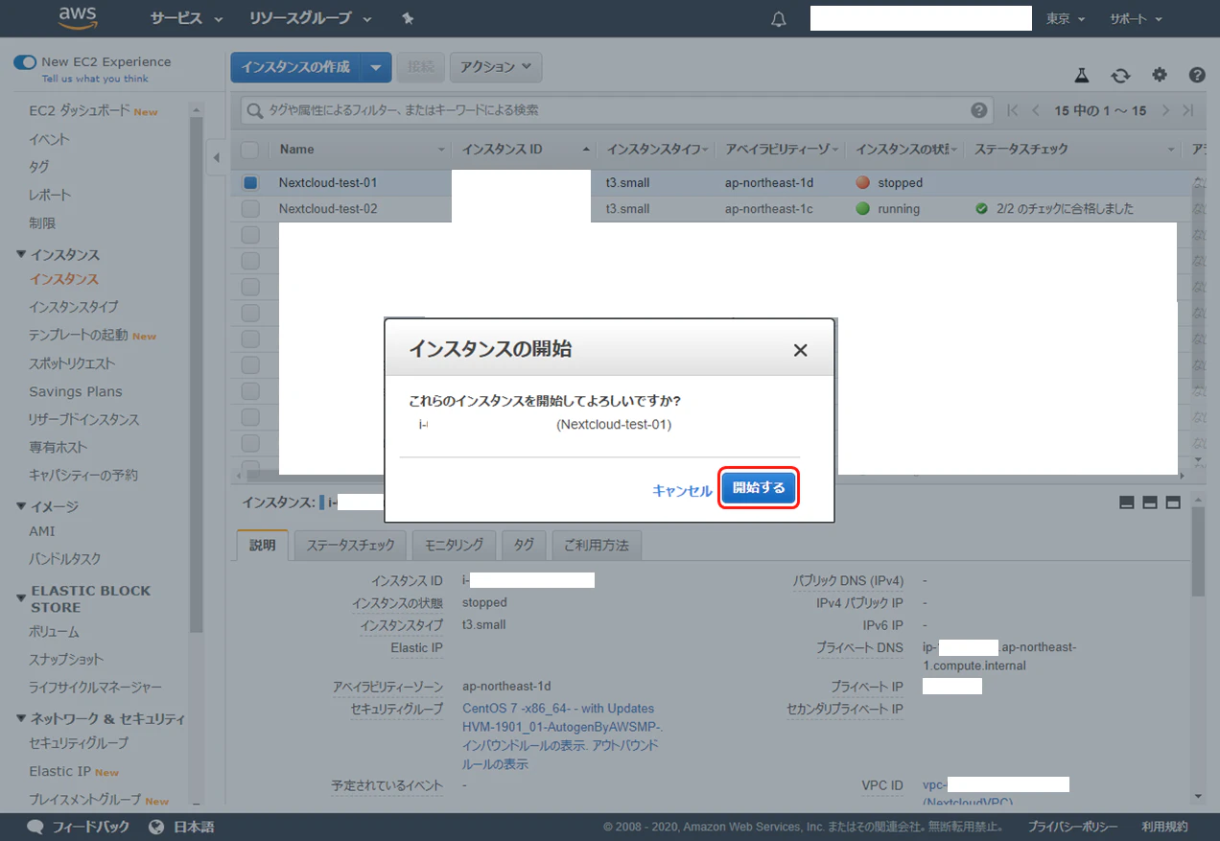Sort by the Name column header

361,150
